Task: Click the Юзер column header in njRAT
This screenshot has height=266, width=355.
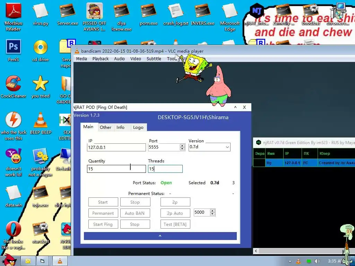Action: click(x=336, y=153)
